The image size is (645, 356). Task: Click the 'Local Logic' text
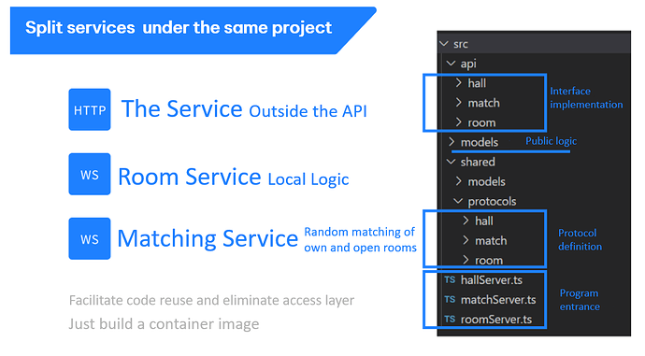pos(308,179)
